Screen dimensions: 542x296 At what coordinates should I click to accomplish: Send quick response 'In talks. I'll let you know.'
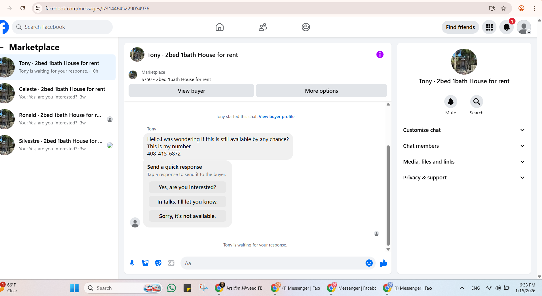point(187,202)
